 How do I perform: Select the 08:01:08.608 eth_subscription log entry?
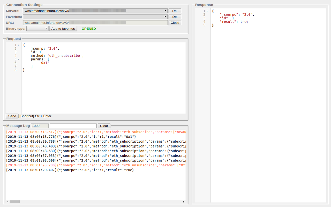pos(96,160)
